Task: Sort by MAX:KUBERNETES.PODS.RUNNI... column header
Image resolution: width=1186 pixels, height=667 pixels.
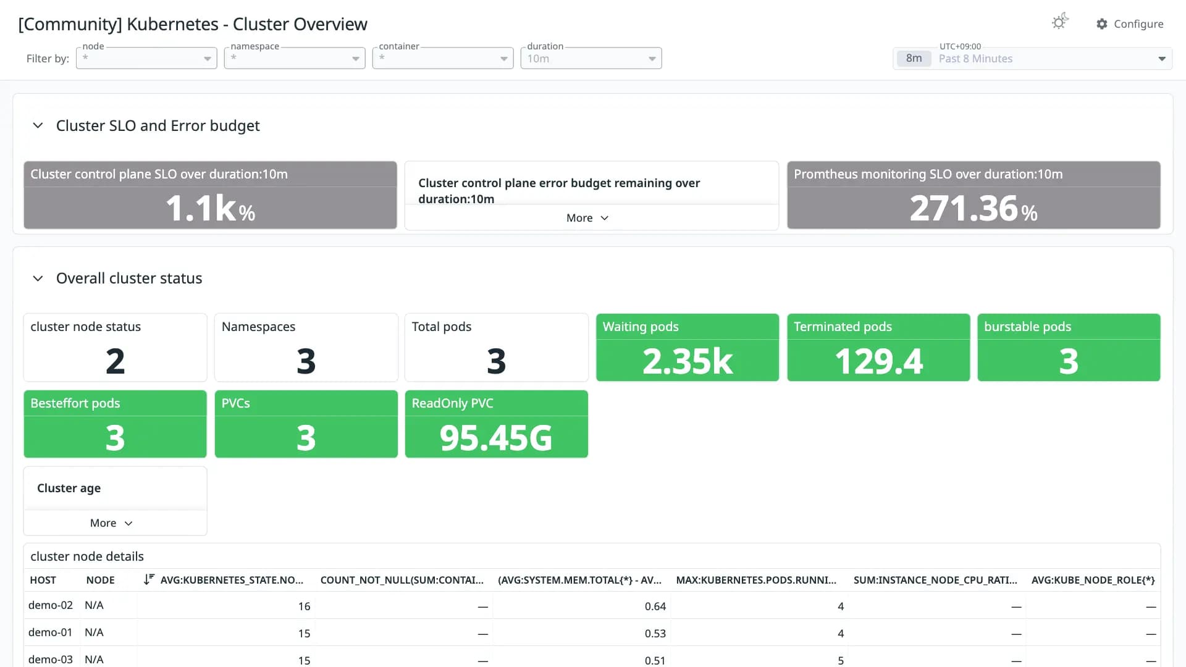Action: pyautogui.click(x=756, y=580)
